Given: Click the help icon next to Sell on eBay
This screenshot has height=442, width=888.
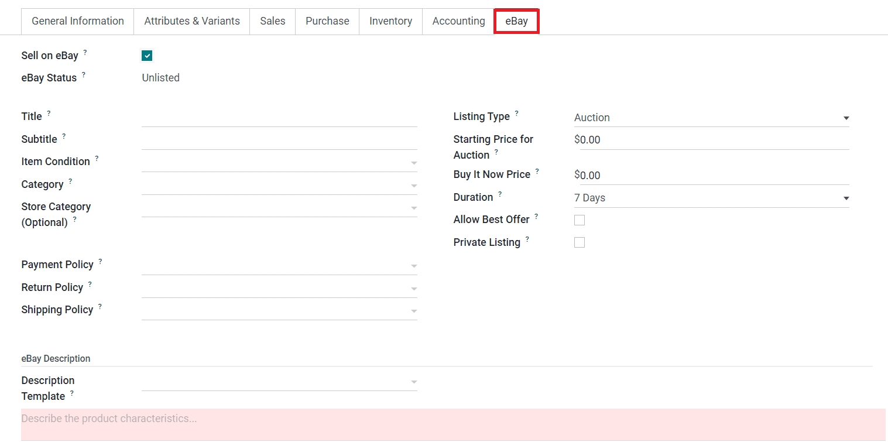Looking at the screenshot, I should 85,53.
